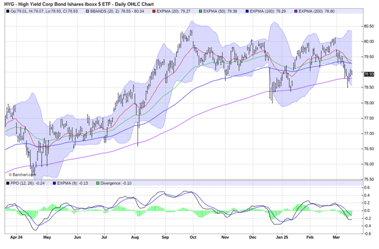The height and width of the screenshot is (249, 379).
Task: Click the 'Nov' date axis label
Action: [225, 237]
